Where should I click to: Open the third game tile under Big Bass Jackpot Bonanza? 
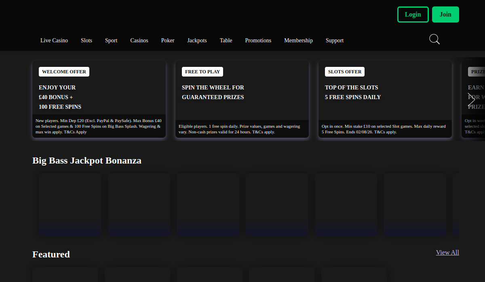[208, 204]
